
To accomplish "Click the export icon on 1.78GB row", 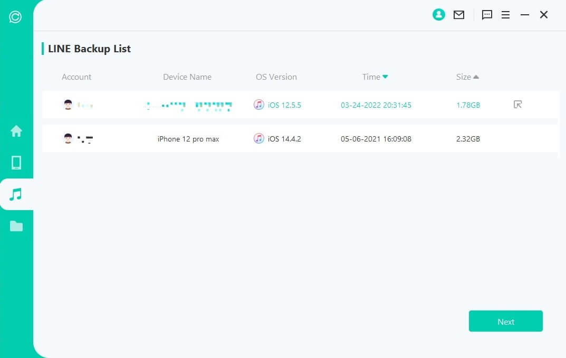I will click(517, 105).
